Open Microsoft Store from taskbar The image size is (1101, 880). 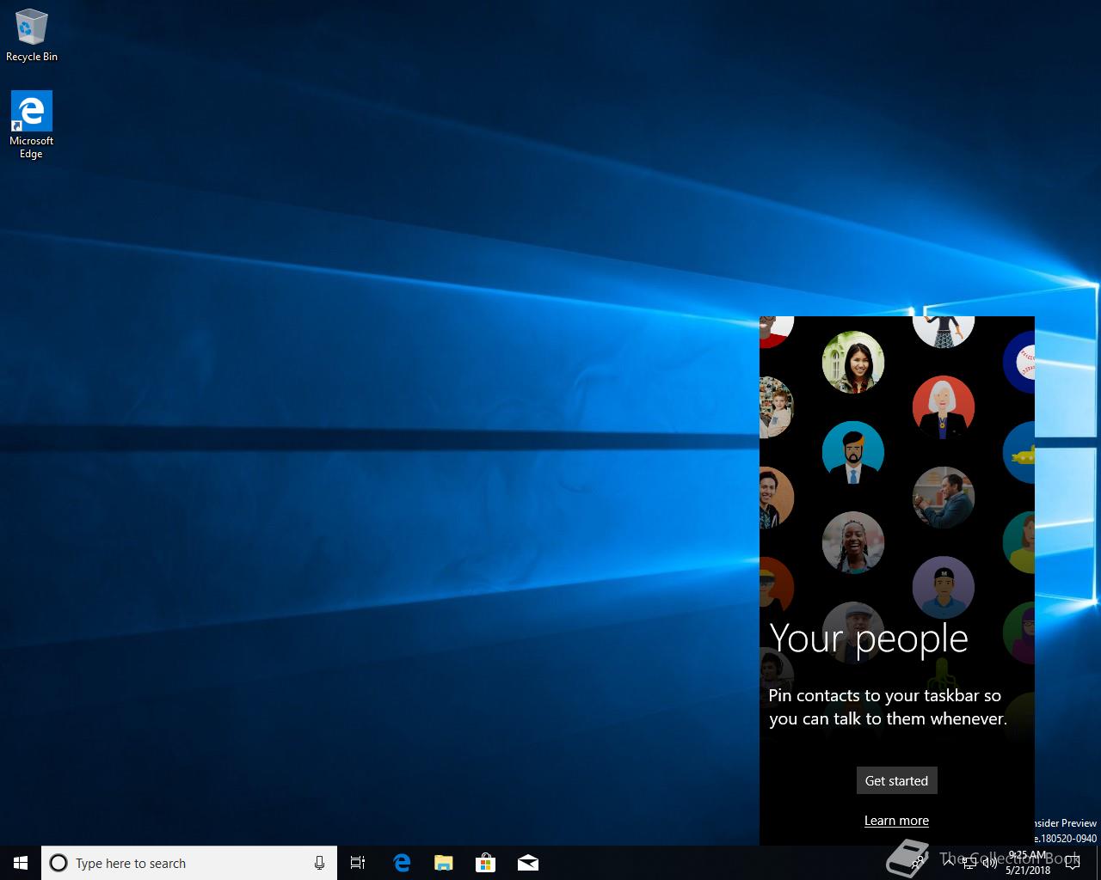point(486,863)
